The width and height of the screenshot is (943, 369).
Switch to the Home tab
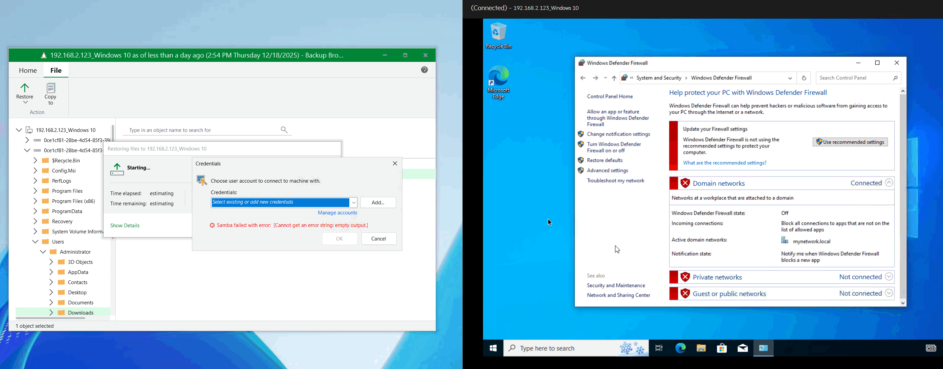click(28, 70)
